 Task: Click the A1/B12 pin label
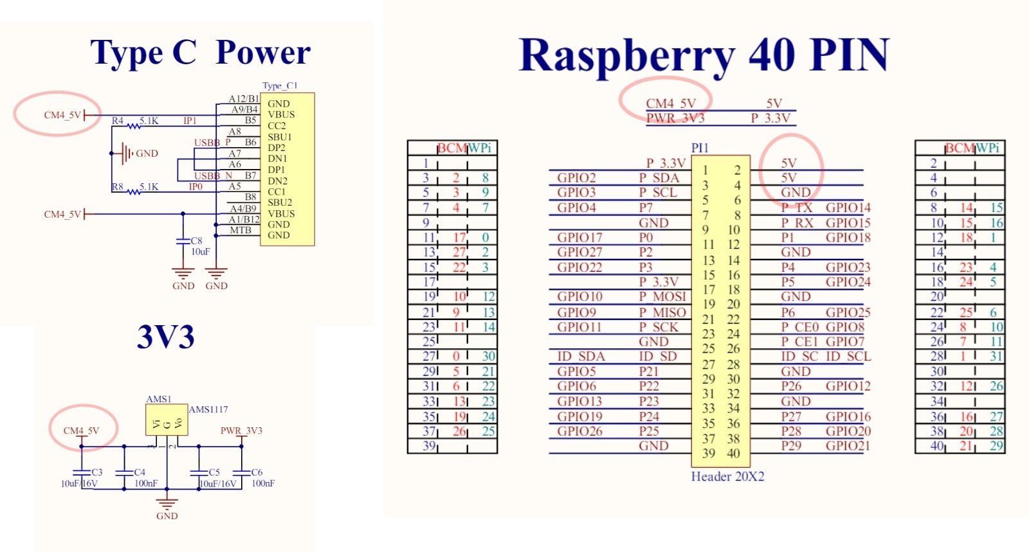[x=244, y=220]
